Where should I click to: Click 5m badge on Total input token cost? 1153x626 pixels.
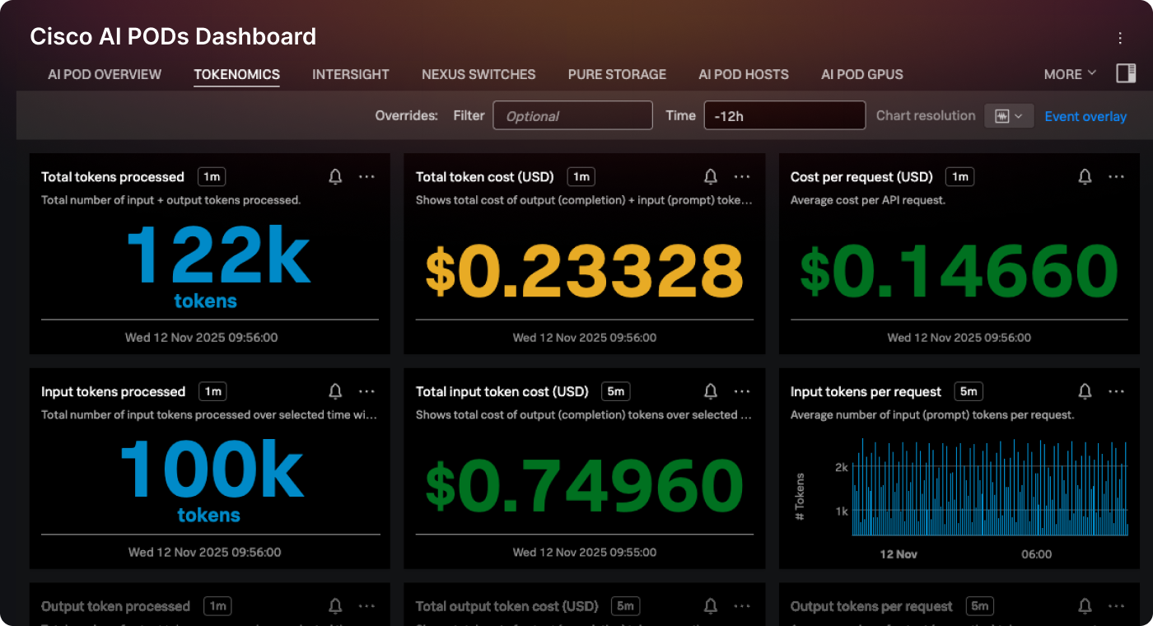coord(615,391)
